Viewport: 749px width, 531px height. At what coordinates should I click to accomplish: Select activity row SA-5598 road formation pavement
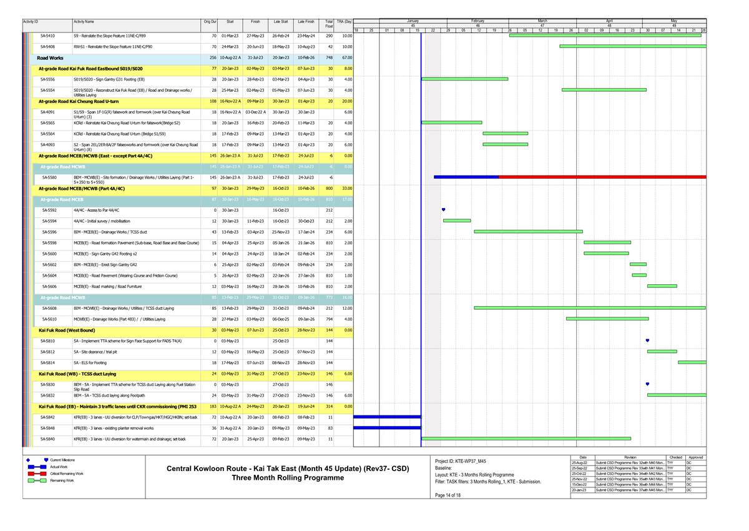coord(136,242)
